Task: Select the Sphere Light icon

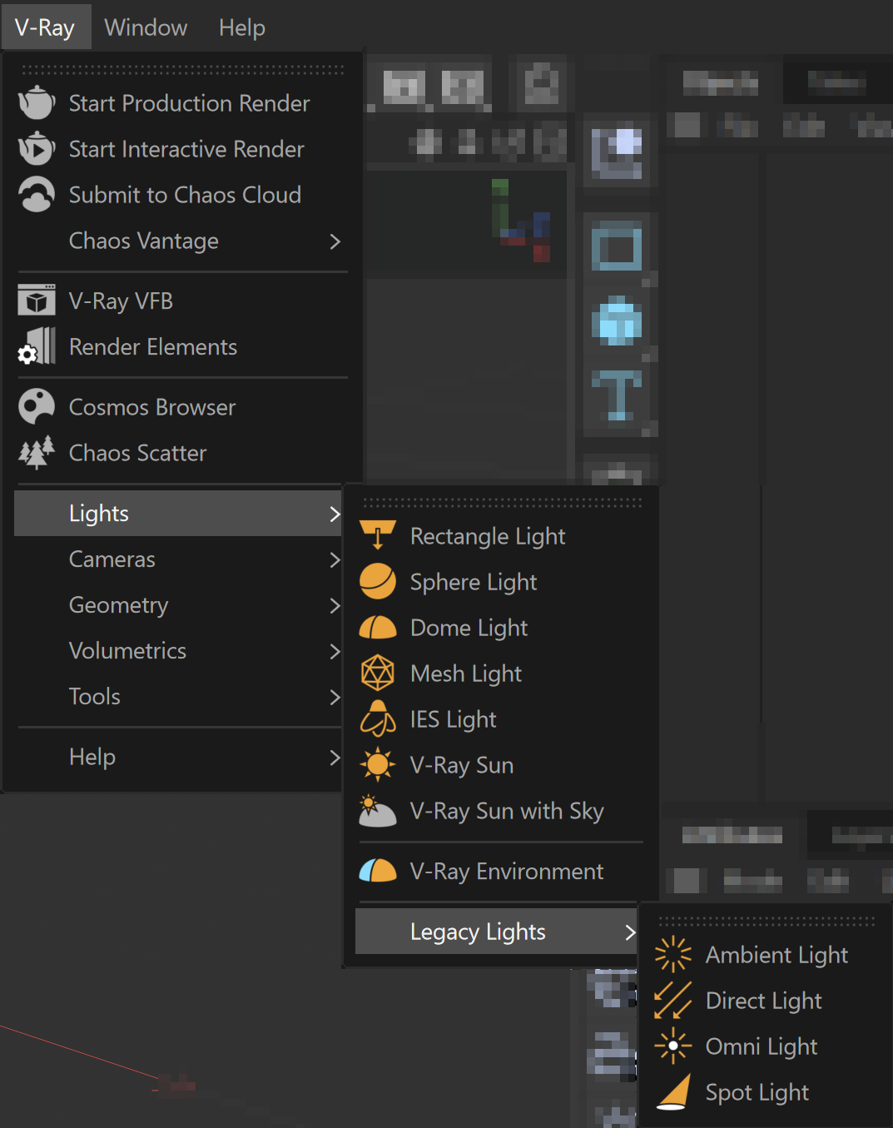Action: pos(378,582)
